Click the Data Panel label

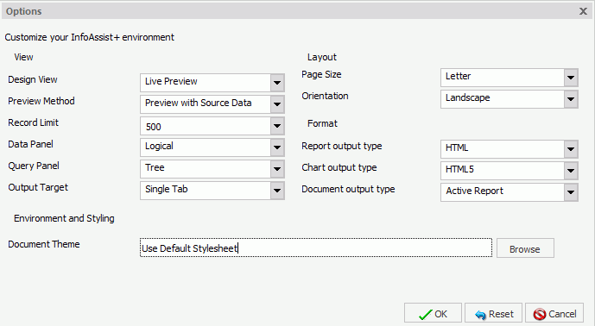[31, 144]
